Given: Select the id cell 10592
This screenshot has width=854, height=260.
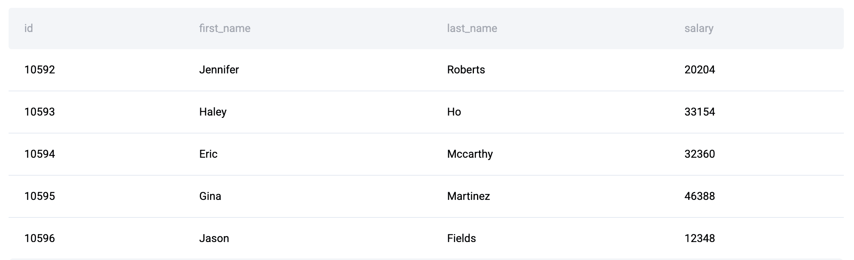Looking at the screenshot, I should point(39,69).
